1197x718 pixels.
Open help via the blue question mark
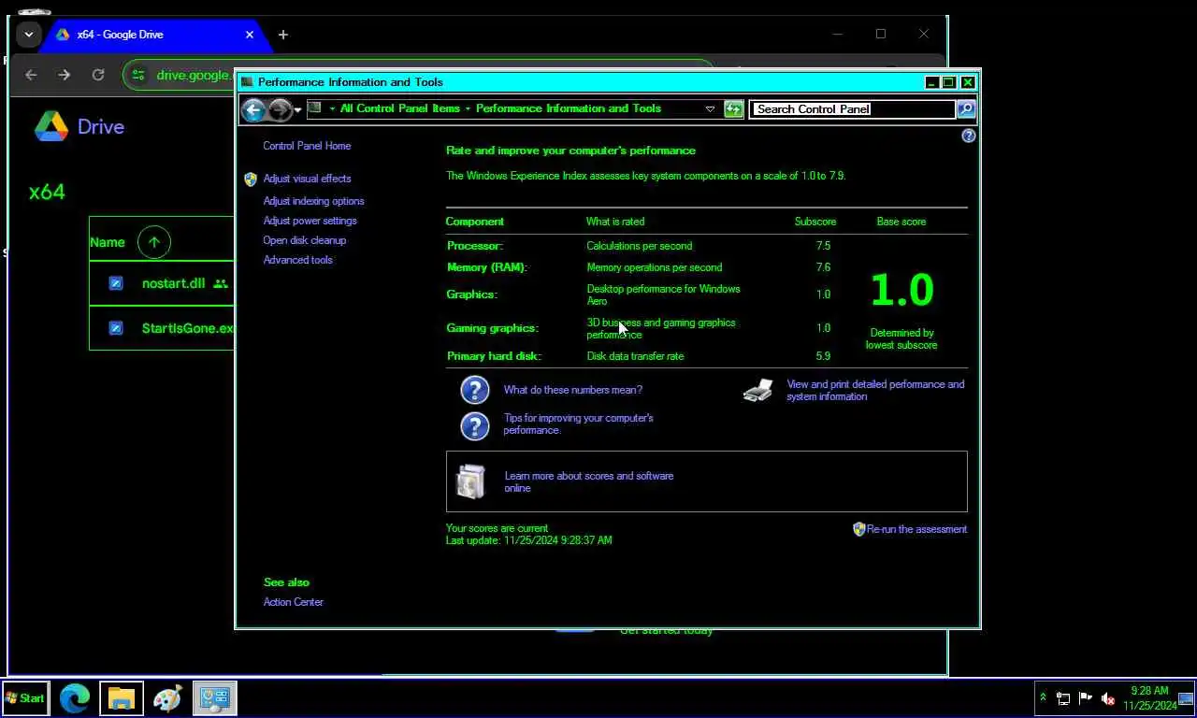pyautogui.click(x=969, y=136)
